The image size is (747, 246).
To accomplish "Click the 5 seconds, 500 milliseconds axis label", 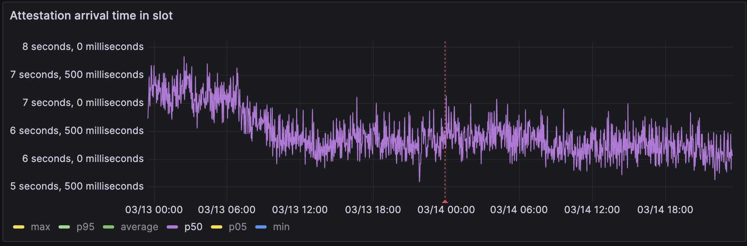I will pyautogui.click(x=77, y=186).
